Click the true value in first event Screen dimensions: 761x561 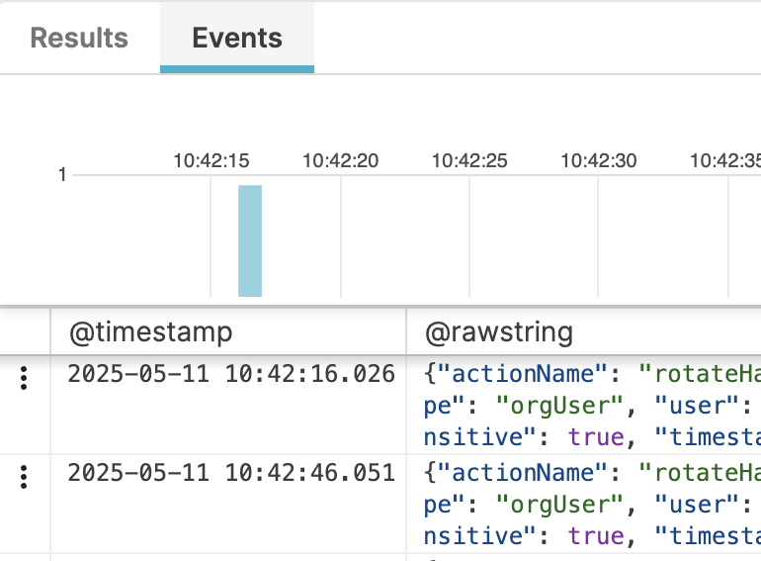[x=596, y=437]
